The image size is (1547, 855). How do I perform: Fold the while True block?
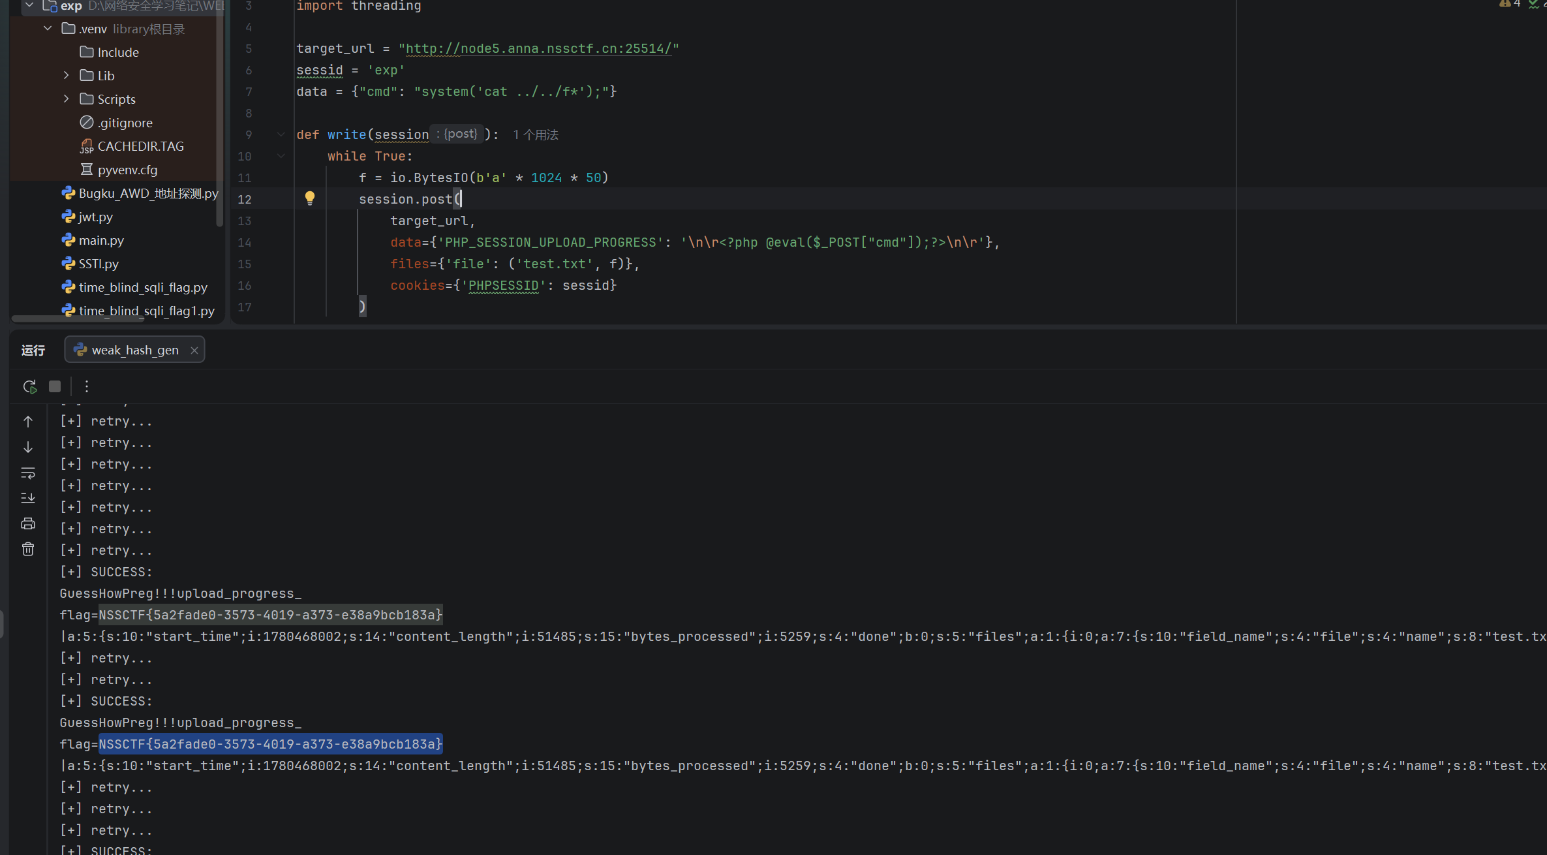[281, 156]
